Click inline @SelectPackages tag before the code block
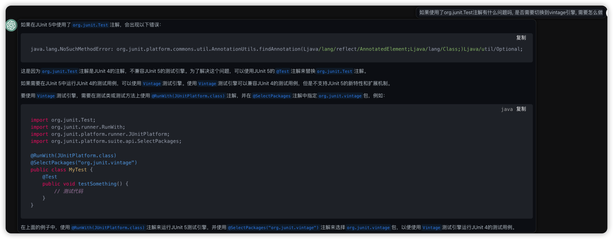This screenshot has width=613, height=239. [271, 96]
